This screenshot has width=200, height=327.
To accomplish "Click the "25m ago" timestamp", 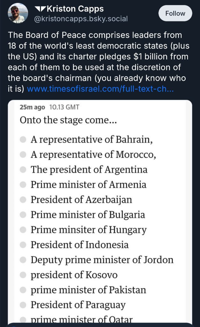I will click(x=32, y=107).
